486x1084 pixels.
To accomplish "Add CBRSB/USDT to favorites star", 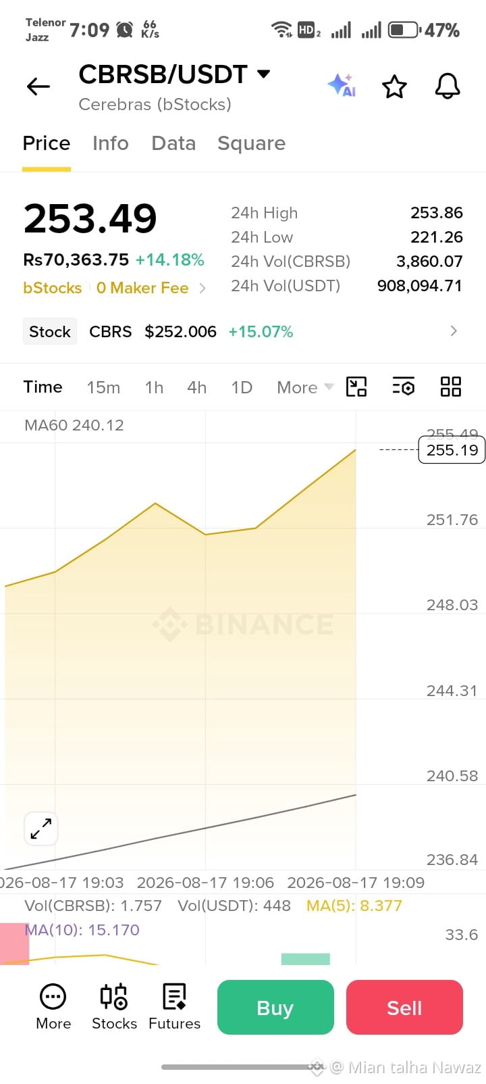I will click(x=394, y=87).
